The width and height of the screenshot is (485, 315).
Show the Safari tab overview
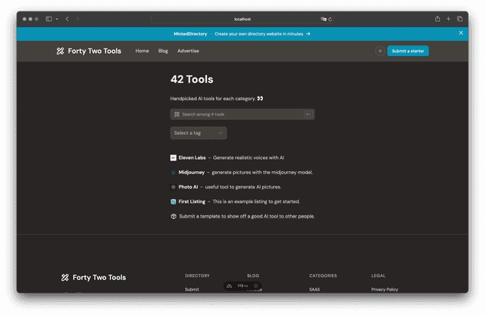[x=460, y=19]
